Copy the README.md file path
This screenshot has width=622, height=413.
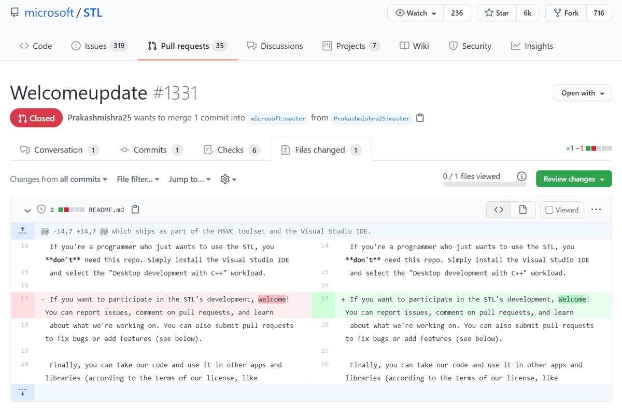(135, 210)
